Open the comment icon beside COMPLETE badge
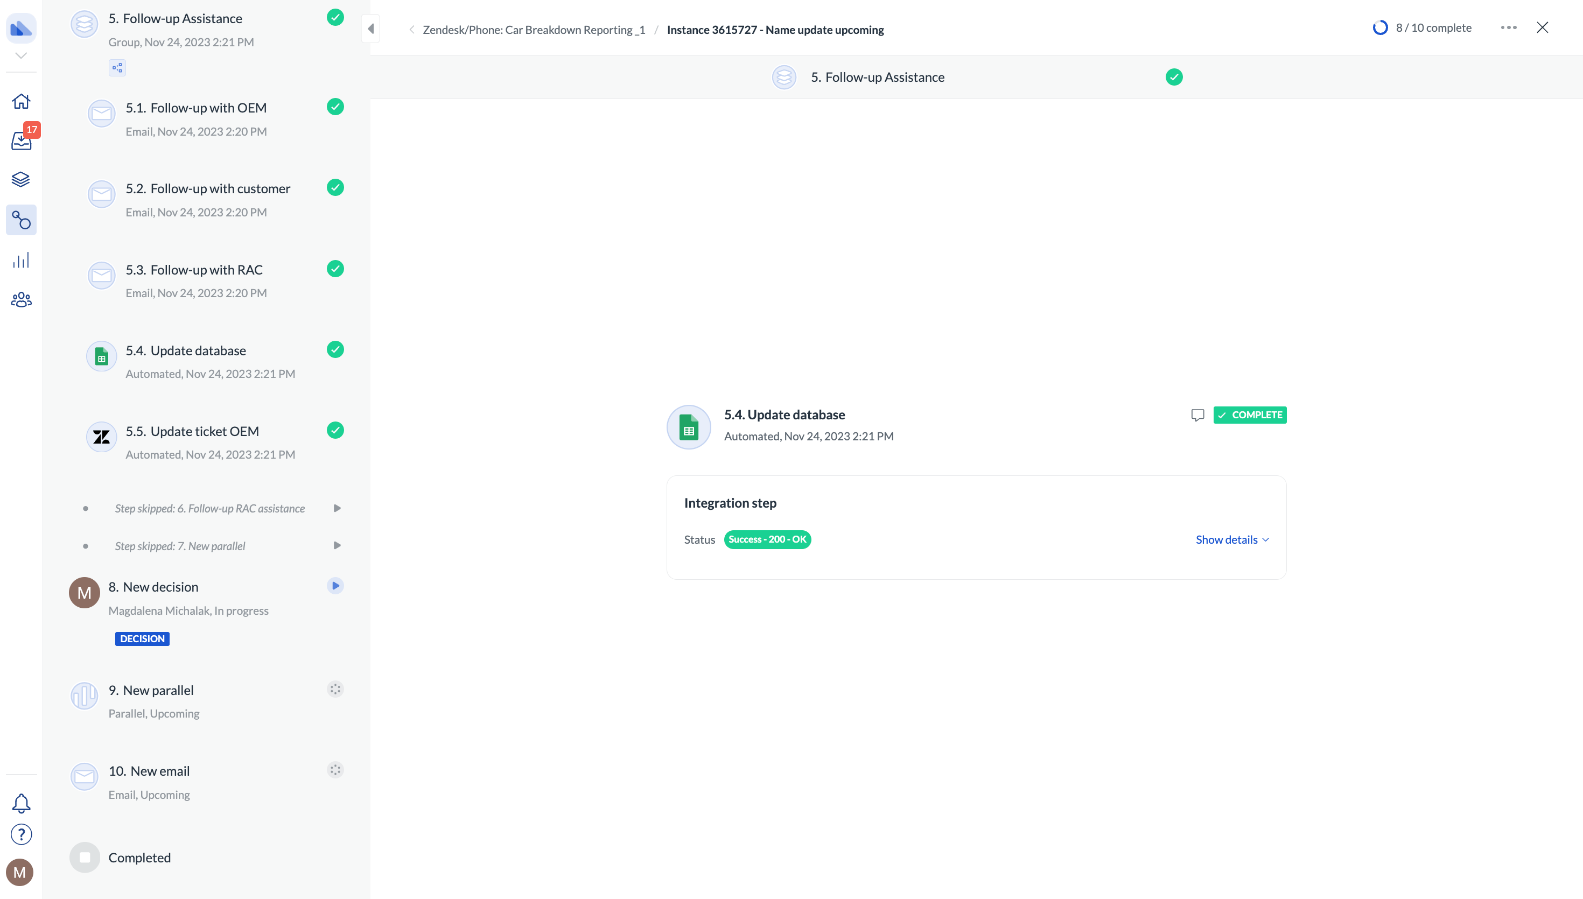The height and width of the screenshot is (899, 1583). (x=1197, y=415)
